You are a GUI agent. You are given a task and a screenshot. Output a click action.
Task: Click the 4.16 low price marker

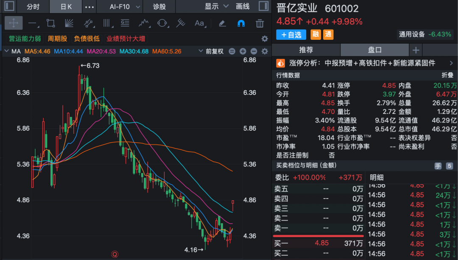[194, 250]
